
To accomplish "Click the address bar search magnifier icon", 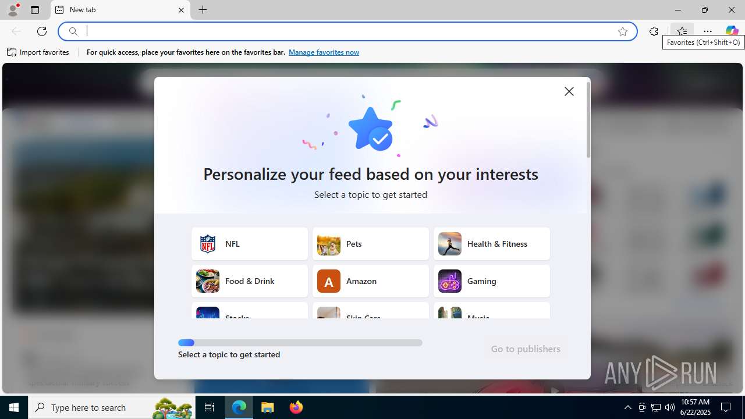I will pyautogui.click(x=73, y=31).
